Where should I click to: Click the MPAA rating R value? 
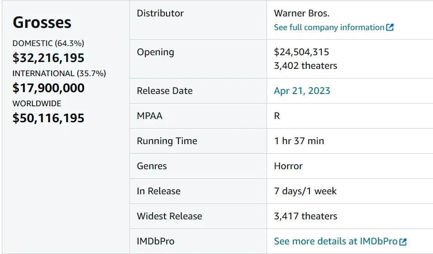pos(277,116)
